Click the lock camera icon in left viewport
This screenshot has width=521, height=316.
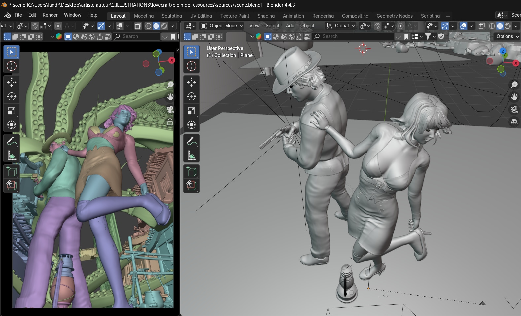point(170,122)
